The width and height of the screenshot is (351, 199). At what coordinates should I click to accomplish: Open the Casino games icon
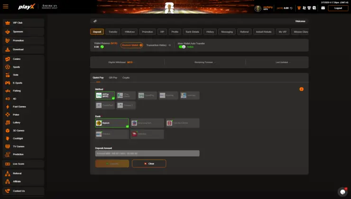8,59
